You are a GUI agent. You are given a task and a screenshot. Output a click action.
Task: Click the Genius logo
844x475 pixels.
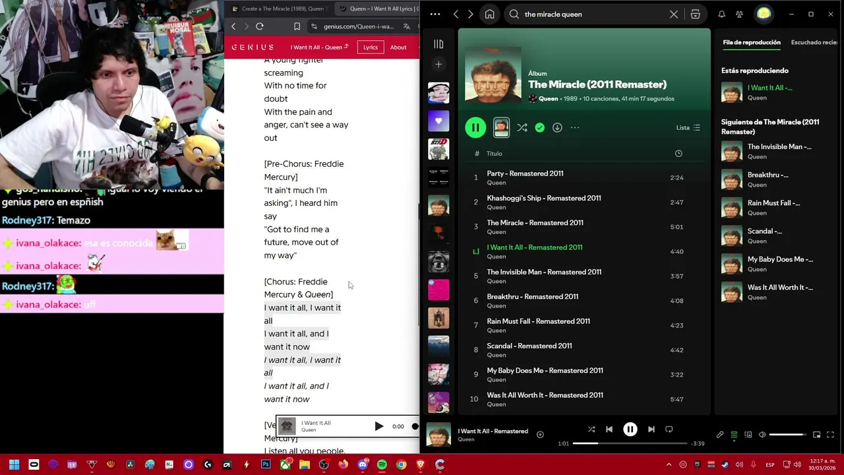253,47
